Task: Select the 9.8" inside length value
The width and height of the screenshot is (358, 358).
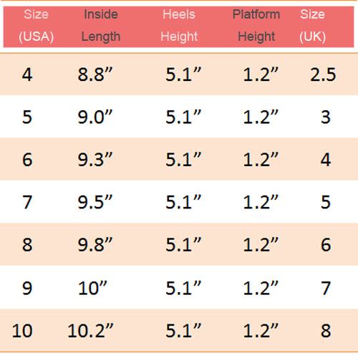Action: [x=95, y=245]
